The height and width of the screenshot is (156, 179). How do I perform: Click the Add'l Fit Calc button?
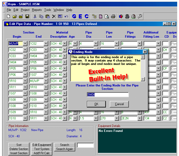42,153
